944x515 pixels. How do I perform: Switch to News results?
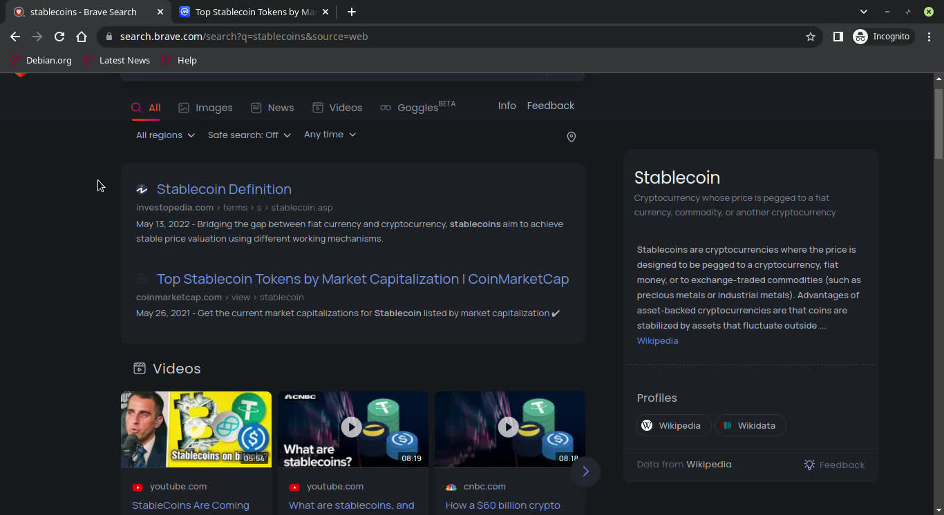[x=272, y=108]
